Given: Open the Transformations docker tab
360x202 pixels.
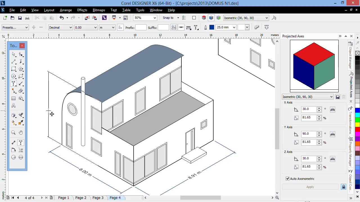Looking at the screenshot, I should tap(350, 121).
